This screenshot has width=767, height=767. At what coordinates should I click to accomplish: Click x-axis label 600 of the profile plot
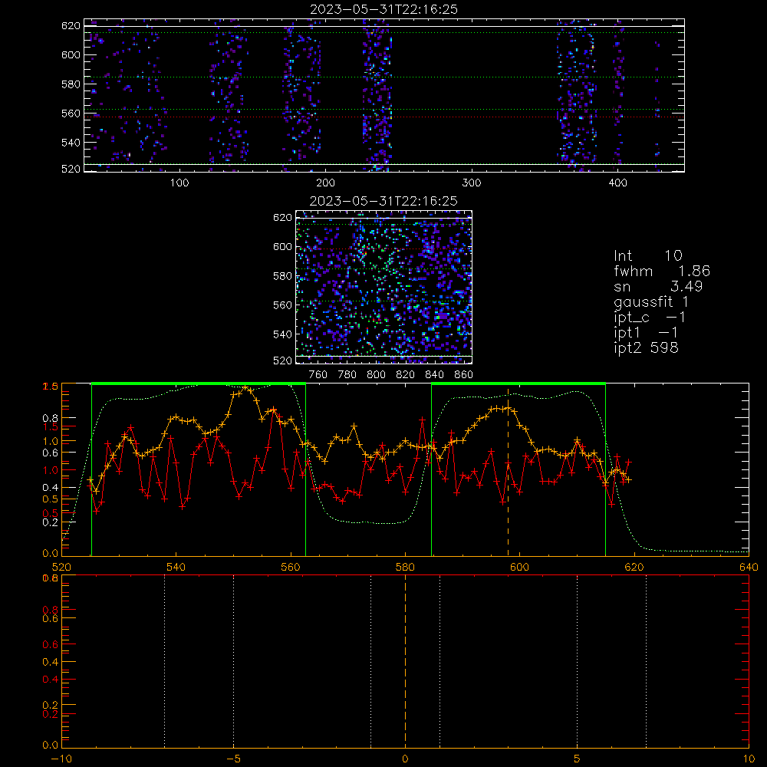(519, 567)
